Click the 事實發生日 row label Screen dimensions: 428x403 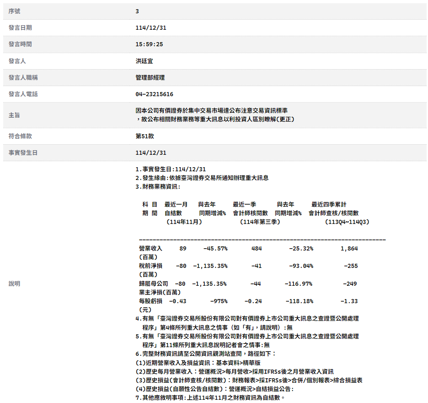pos(23,152)
